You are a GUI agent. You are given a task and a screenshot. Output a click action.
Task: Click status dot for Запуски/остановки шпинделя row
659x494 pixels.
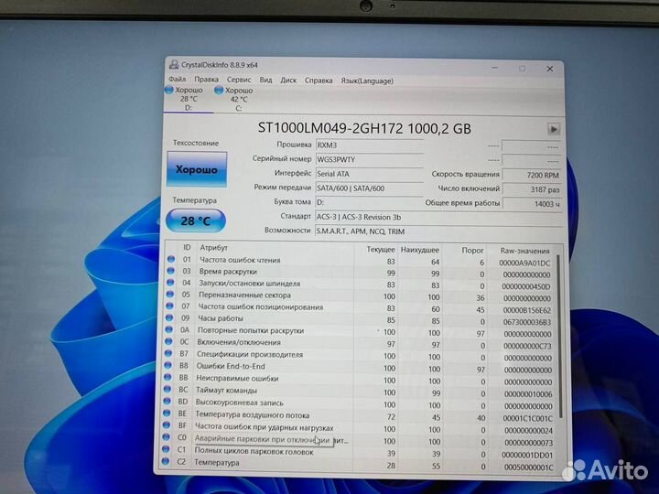click(x=170, y=283)
